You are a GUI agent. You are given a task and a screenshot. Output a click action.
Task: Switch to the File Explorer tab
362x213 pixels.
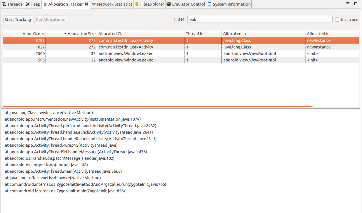point(149,4)
